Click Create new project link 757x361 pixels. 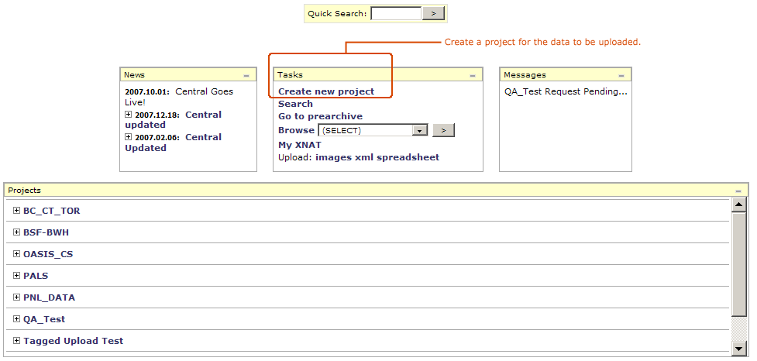[326, 91]
